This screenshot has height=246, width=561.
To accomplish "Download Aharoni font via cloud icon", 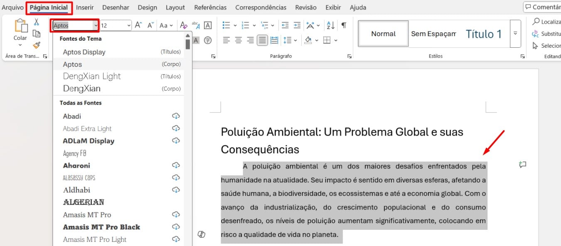I will click(x=176, y=165).
